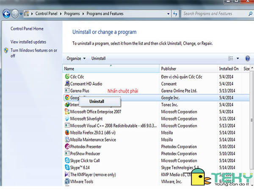The image size is (254, 190).
Task: Select Photodex Presenter entry
Action: [86, 147]
